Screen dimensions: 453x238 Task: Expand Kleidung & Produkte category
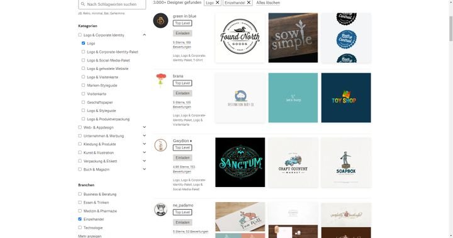144,144
